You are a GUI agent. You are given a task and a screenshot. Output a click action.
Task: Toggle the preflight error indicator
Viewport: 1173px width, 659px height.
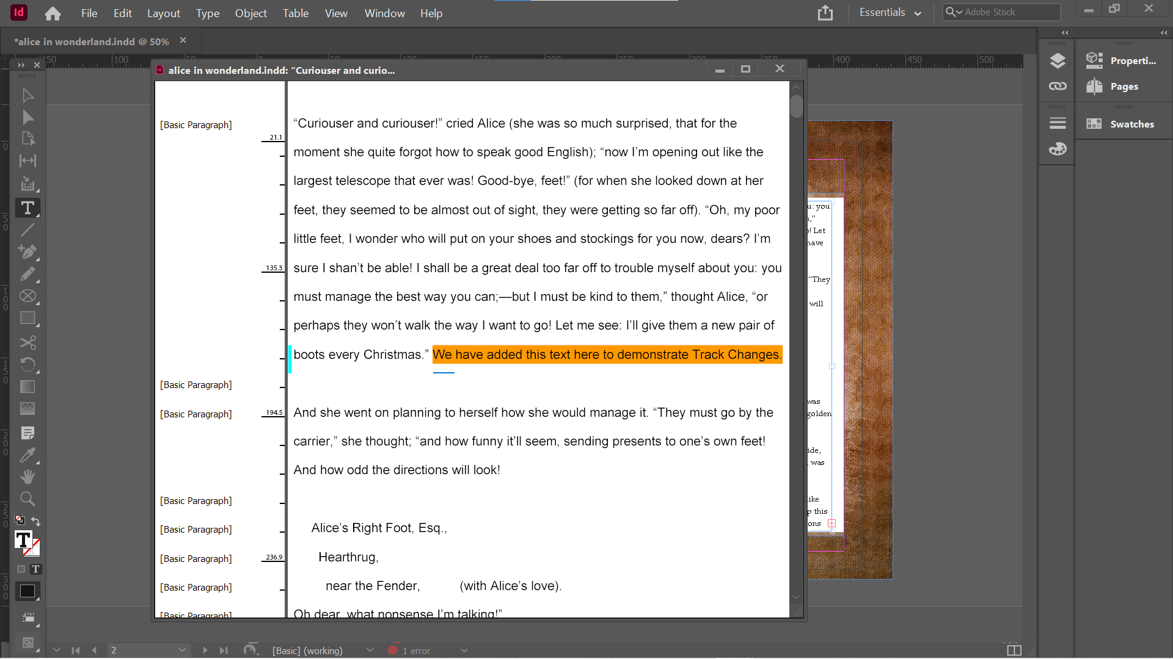point(392,650)
